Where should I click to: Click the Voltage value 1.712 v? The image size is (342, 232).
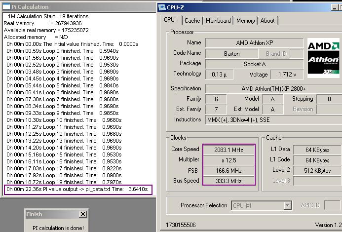[x=287, y=75]
